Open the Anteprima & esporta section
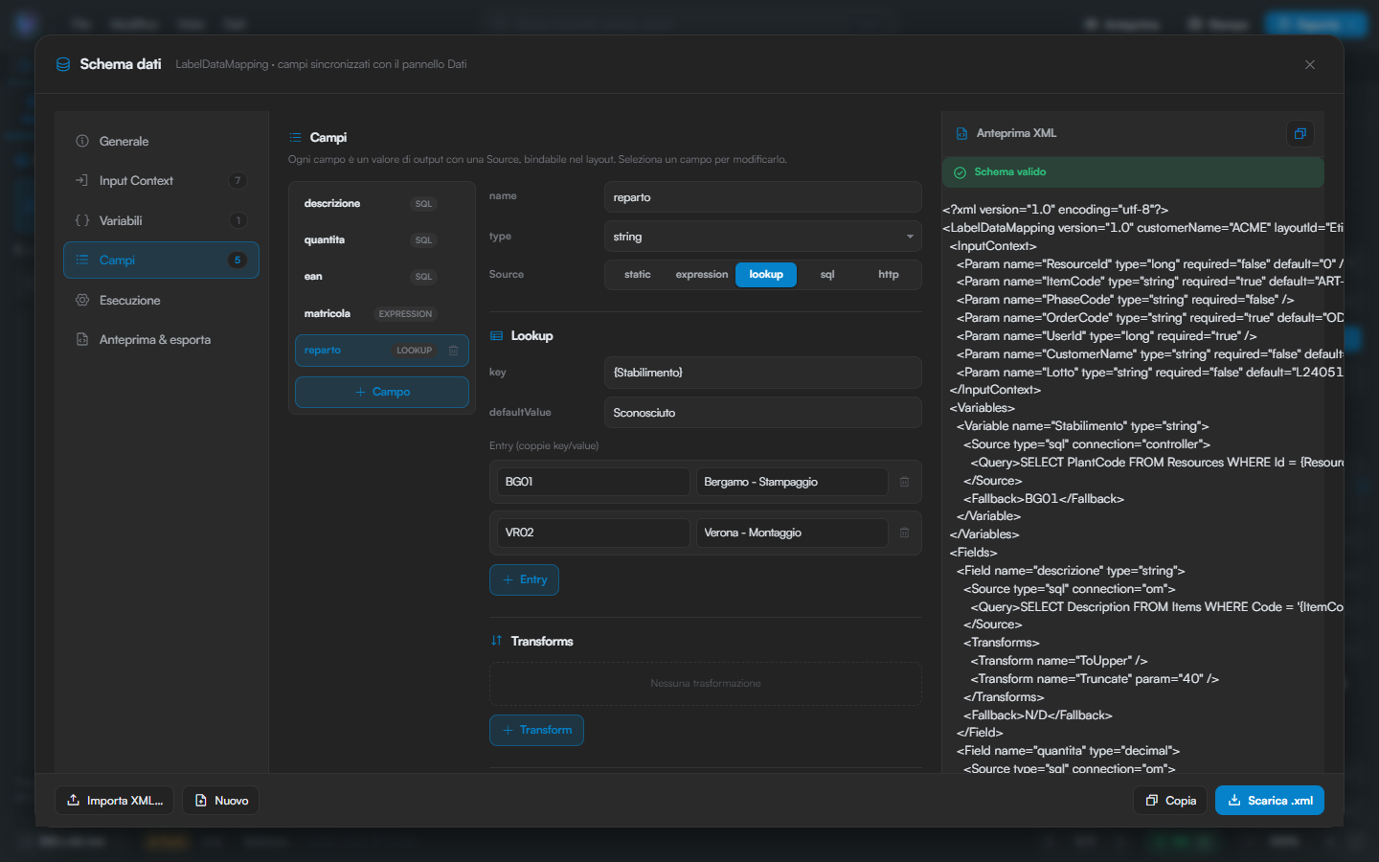This screenshot has height=862, width=1379. 161,340
